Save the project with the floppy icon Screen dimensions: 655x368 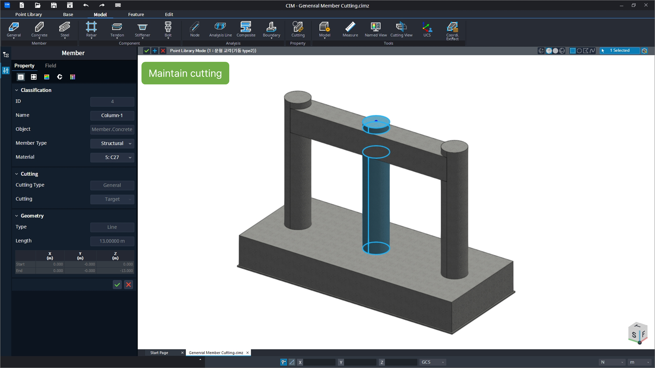[54, 5]
